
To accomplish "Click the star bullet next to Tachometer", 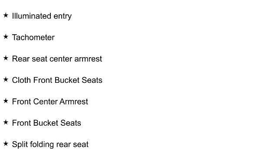I will (6, 36).
